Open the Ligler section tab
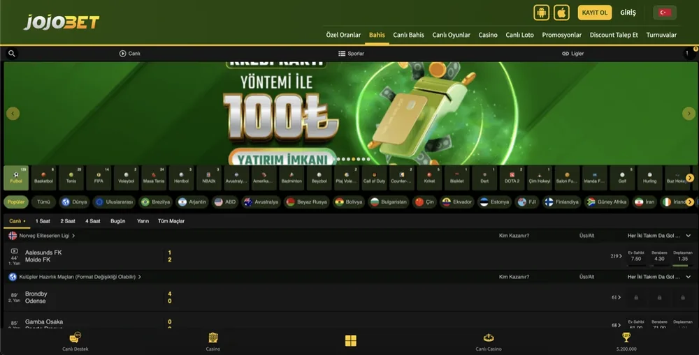This screenshot has height=355, width=699. point(573,54)
